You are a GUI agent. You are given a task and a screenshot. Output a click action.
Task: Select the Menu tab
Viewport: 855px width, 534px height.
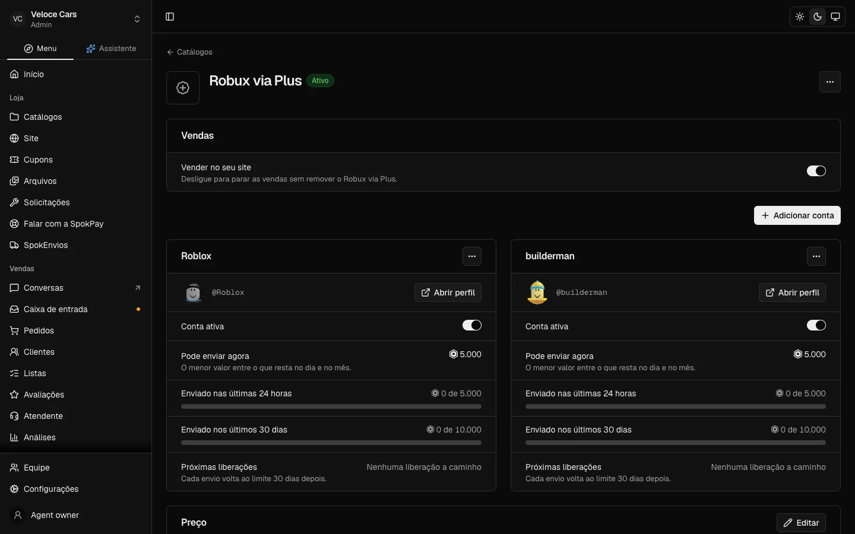[40, 49]
